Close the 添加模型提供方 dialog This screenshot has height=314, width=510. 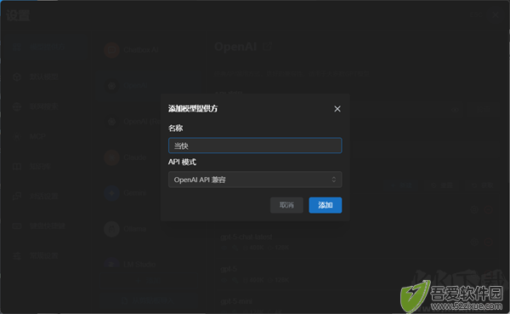(337, 109)
